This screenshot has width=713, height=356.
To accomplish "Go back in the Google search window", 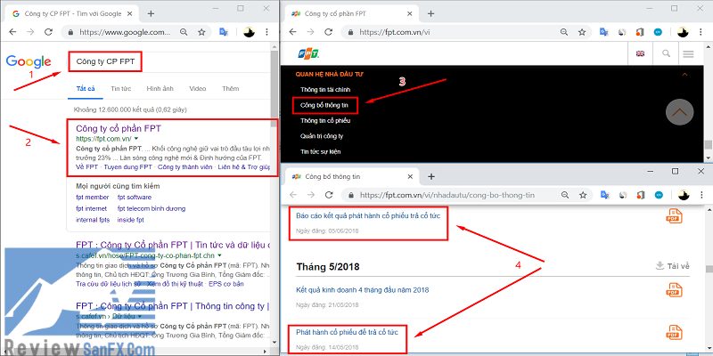I will pyautogui.click(x=12, y=32).
